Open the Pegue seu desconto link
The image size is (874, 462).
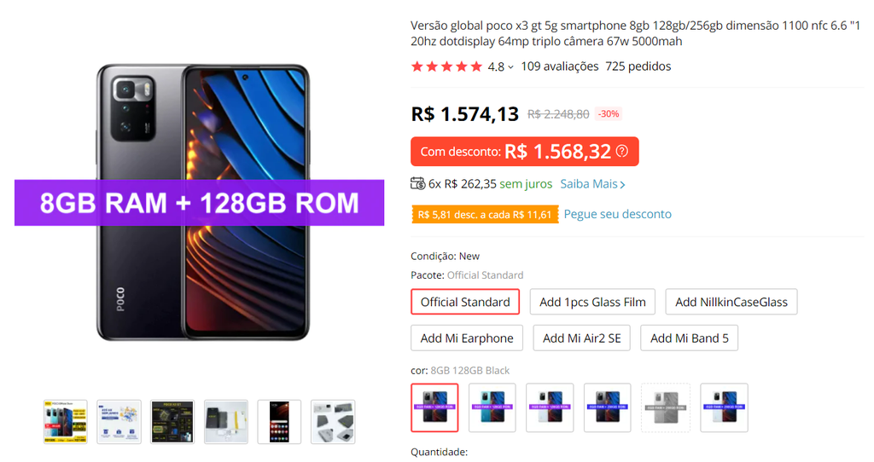[x=618, y=214]
